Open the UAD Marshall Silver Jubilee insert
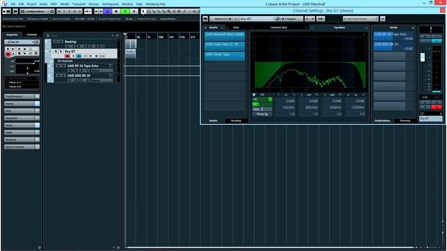Viewport: 447px width, 251px height. (x=224, y=36)
